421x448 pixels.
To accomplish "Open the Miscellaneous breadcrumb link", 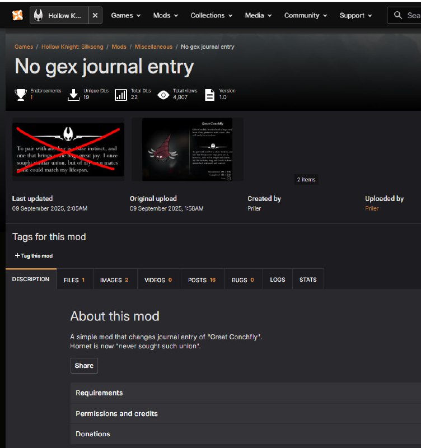I will point(153,47).
